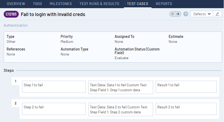224x122 pixels.
Task: Click the Step 1 to fail box
Action: 54,87
